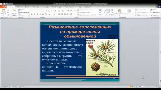Open the Layout (Макет) dropdown

point(22,10)
